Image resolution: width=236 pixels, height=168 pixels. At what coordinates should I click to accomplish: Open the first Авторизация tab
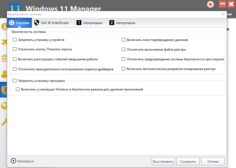[x=89, y=23]
